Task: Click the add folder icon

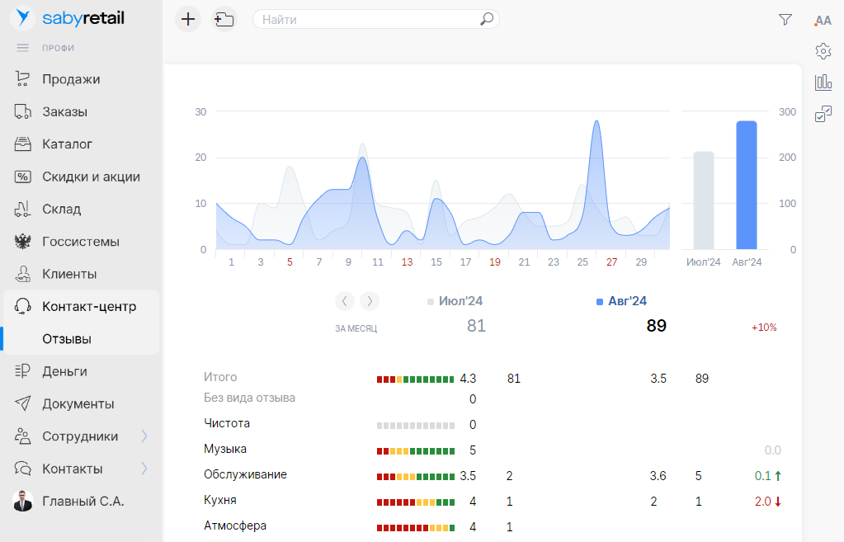Action: (x=224, y=19)
